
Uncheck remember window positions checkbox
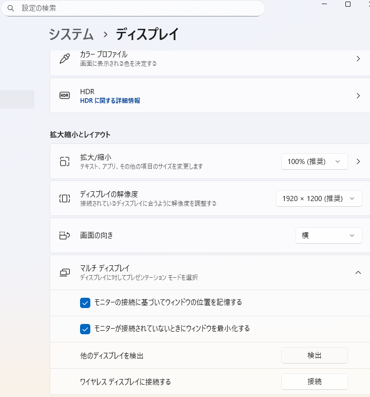click(x=85, y=303)
